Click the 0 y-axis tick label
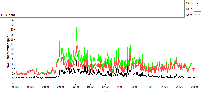 tap(13, 78)
